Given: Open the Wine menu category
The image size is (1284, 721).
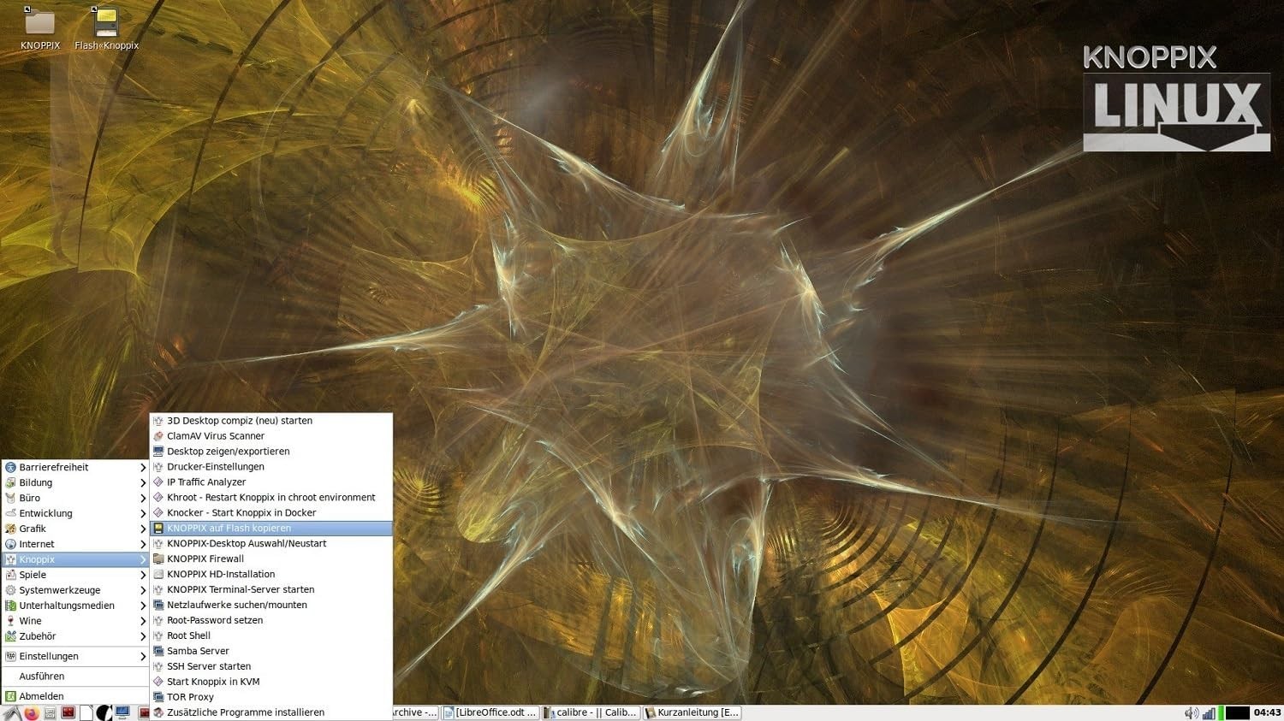Looking at the screenshot, I should point(75,621).
